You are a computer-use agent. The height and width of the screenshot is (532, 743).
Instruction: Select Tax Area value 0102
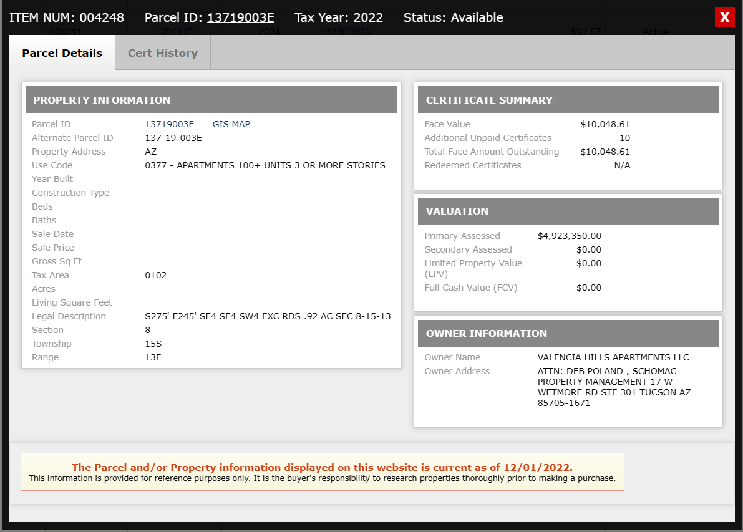coord(156,275)
